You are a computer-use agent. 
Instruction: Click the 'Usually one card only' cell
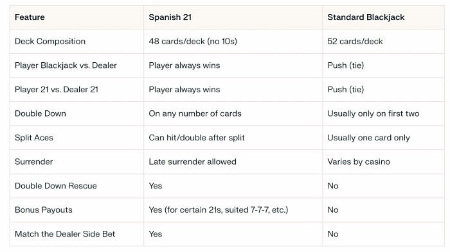click(x=368, y=137)
